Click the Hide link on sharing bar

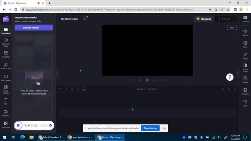point(164,128)
